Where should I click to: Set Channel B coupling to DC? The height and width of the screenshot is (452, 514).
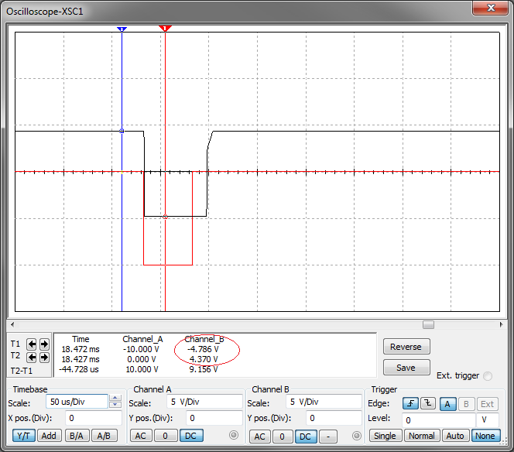(306, 436)
